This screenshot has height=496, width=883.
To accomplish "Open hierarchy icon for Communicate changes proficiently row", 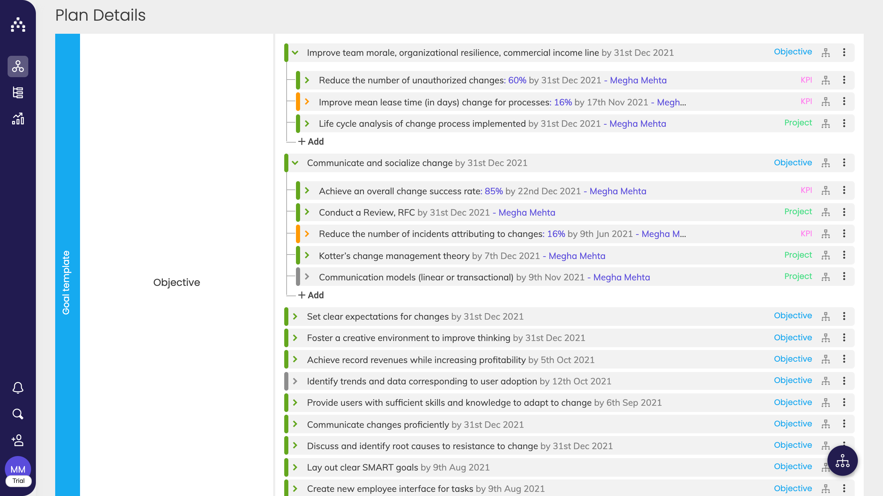I will tap(826, 424).
